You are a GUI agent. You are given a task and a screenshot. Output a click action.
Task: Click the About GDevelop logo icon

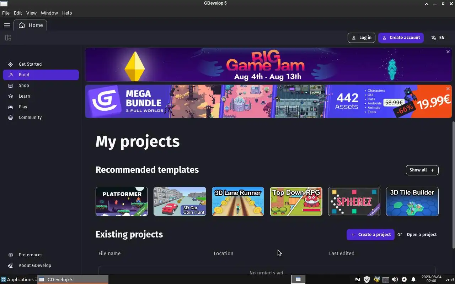click(11, 266)
